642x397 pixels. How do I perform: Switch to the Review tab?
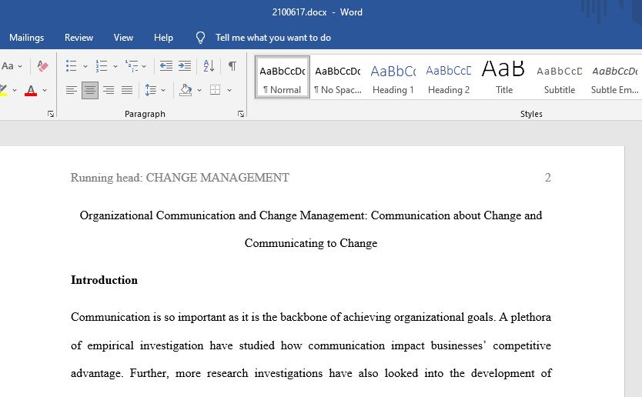[79, 38]
